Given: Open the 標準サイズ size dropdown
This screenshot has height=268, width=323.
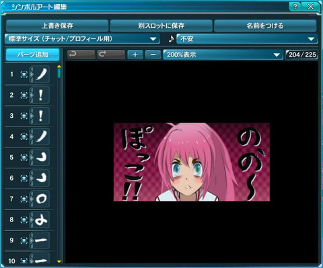Looking at the screenshot, I should pos(82,39).
